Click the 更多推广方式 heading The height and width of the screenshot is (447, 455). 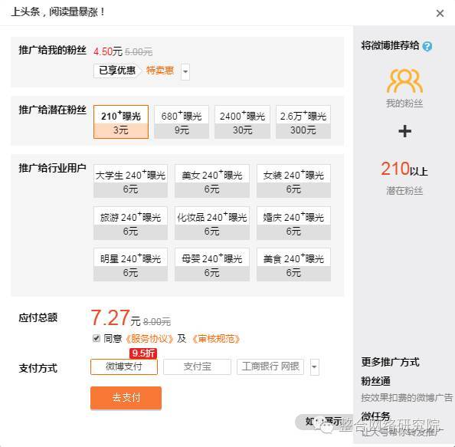pyautogui.click(x=390, y=362)
